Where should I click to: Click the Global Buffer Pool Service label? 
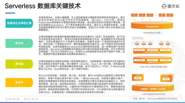click(x=152, y=52)
